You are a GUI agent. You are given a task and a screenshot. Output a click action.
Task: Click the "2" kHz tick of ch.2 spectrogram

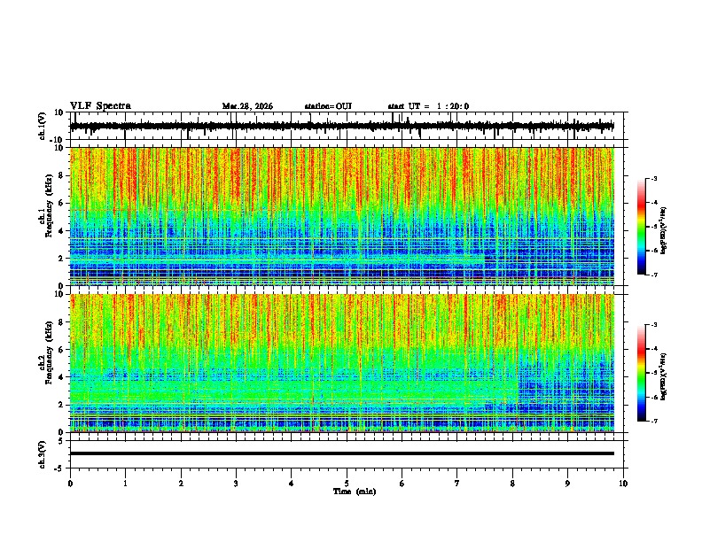pyautogui.click(x=61, y=405)
